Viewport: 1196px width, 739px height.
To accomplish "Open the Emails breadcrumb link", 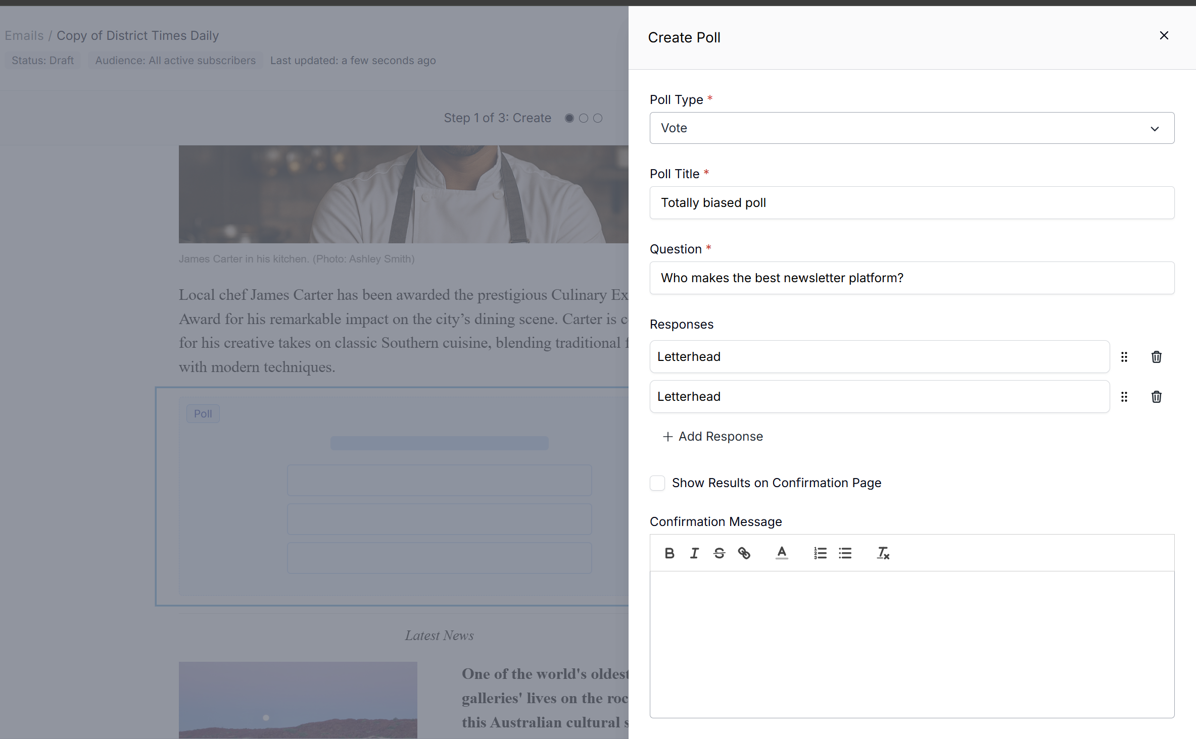I will [x=24, y=35].
